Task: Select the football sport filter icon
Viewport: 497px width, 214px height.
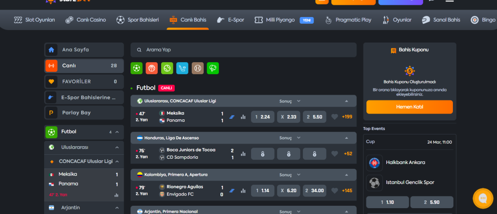Action: tap(136, 68)
